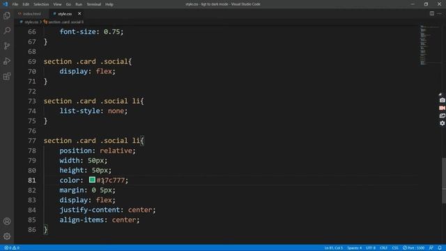The width and height of the screenshot is (446, 251).
Task: Open the Accounts menu icon
Action: click(7, 221)
